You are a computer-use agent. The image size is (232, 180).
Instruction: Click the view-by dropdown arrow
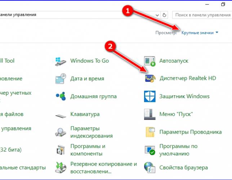[x=217, y=32]
